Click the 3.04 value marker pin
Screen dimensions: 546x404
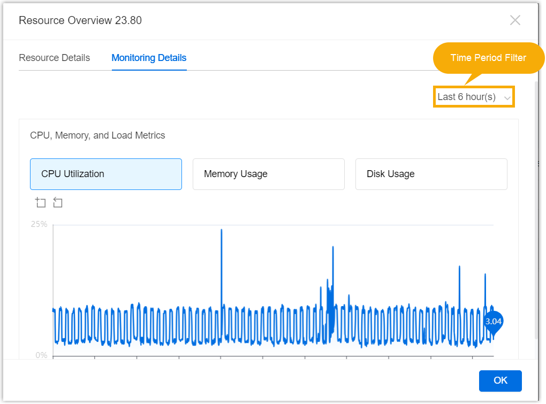click(493, 322)
